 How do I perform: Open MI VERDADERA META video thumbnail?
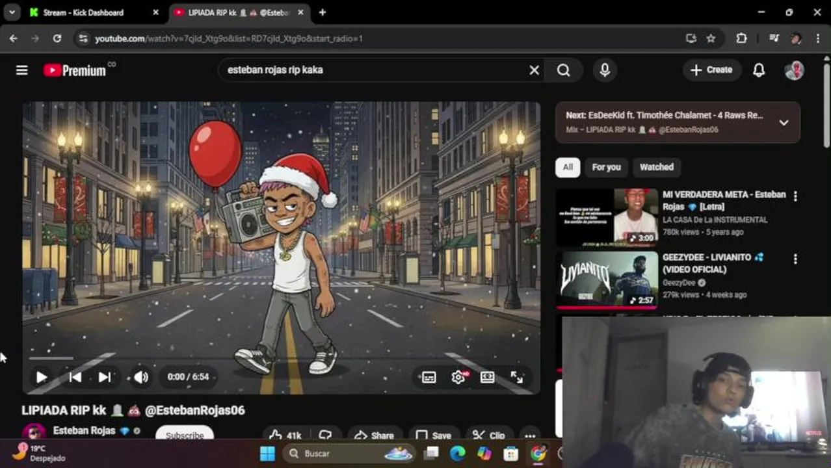[x=607, y=218]
